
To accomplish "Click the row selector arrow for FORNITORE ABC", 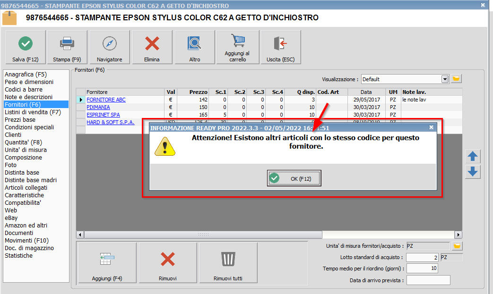I will coord(81,100).
